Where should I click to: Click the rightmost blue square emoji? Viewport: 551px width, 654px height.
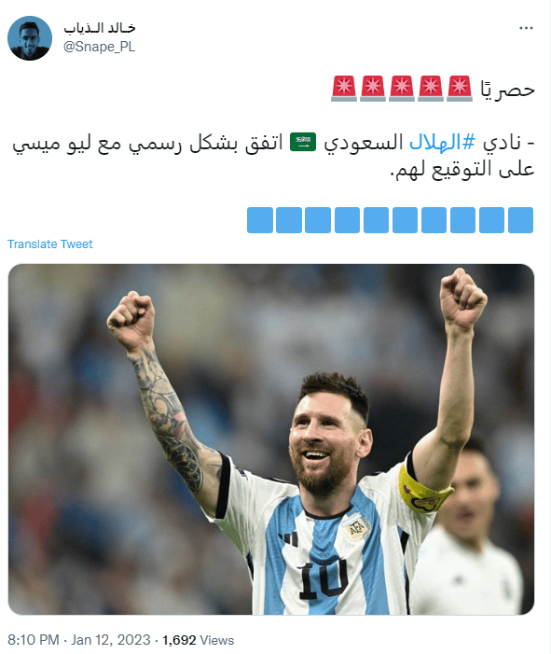coord(520,220)
